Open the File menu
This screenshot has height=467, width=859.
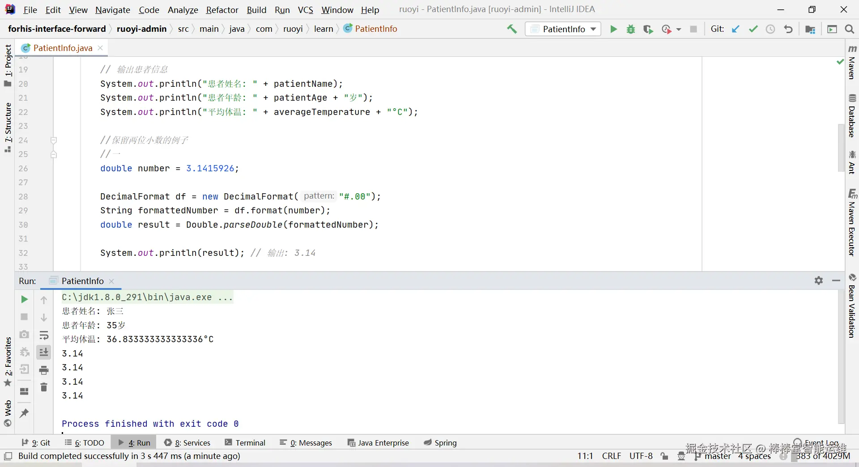pyautogui.click(x=30, y=10)
